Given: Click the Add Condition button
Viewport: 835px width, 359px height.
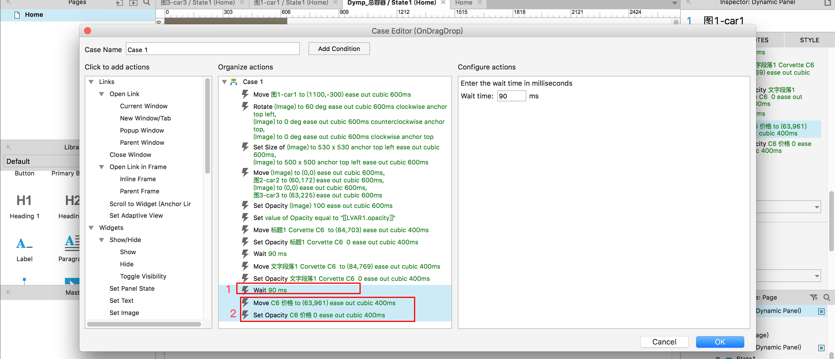Looking at the screenshot, I should click(x=339, y=49).
